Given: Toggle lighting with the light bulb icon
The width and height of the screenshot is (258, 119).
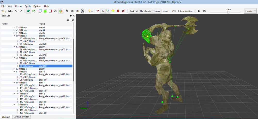Looking at the screenshot, I should coord(89,11).
